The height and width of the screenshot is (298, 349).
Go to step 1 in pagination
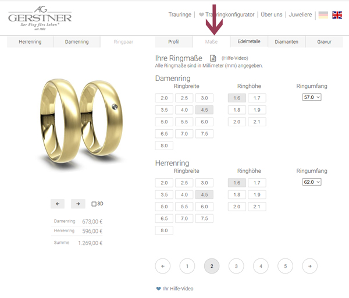click(187, 266)
